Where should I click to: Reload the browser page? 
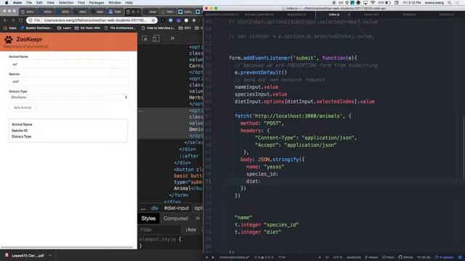coord(20,20)
